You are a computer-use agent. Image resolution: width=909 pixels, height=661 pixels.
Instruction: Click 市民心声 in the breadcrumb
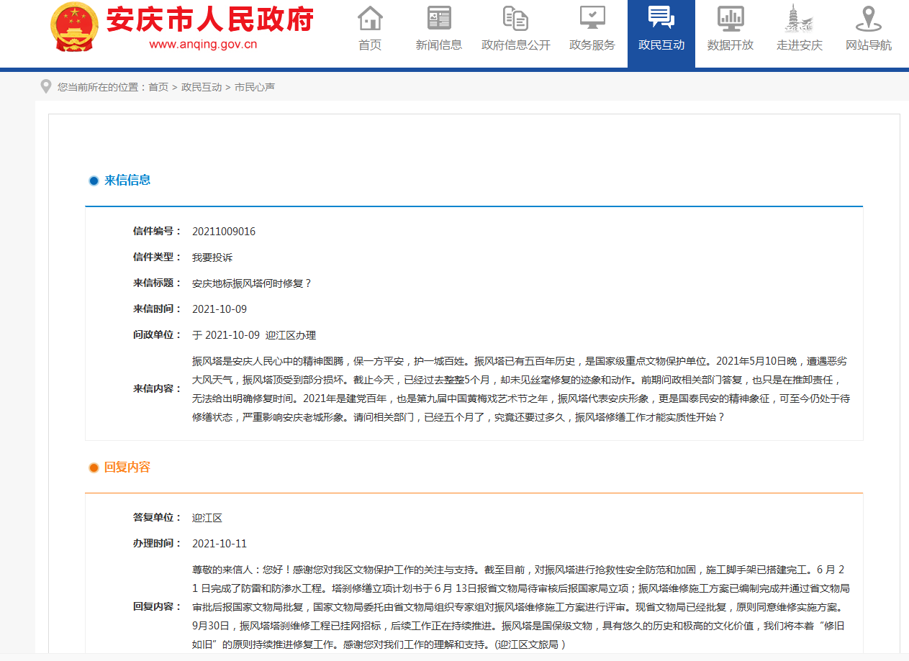[255, 87]
